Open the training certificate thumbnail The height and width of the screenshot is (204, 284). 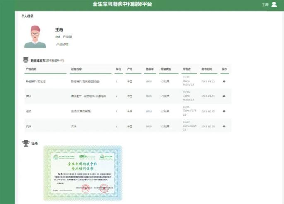(83, 173)
